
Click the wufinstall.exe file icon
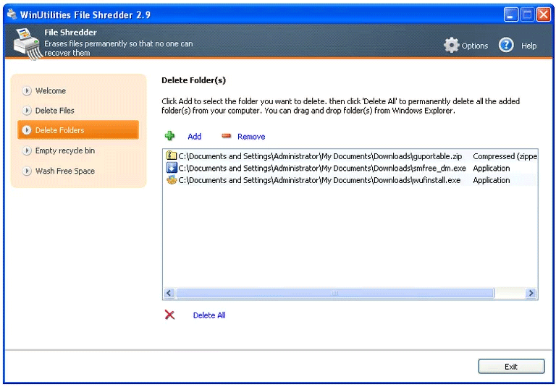(172, 180)
